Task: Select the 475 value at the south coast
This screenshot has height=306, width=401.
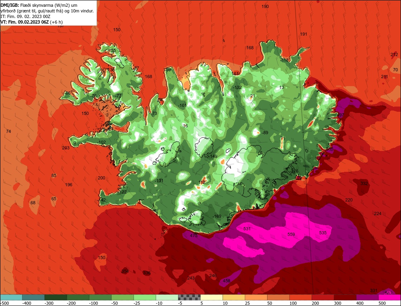Action: [x=194, y=236]
